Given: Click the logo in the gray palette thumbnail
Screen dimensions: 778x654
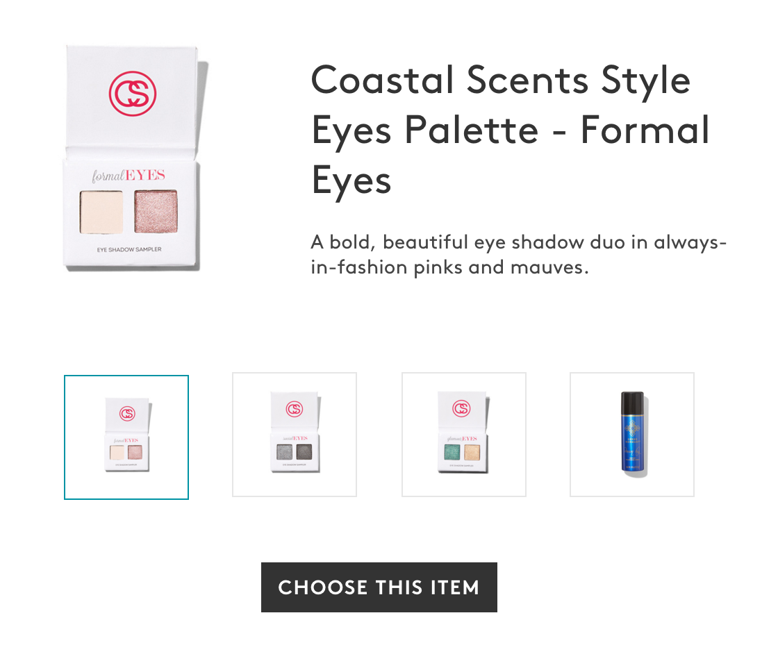Looking at the screenshot, I should point(295,410).
